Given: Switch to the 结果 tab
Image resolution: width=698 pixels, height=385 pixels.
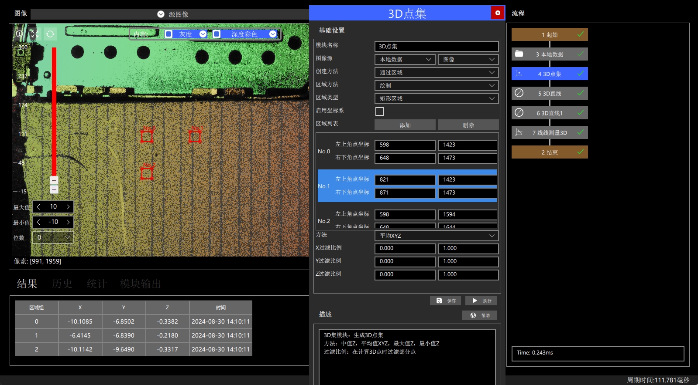Looking at the screenshot, I should [27, 284].
